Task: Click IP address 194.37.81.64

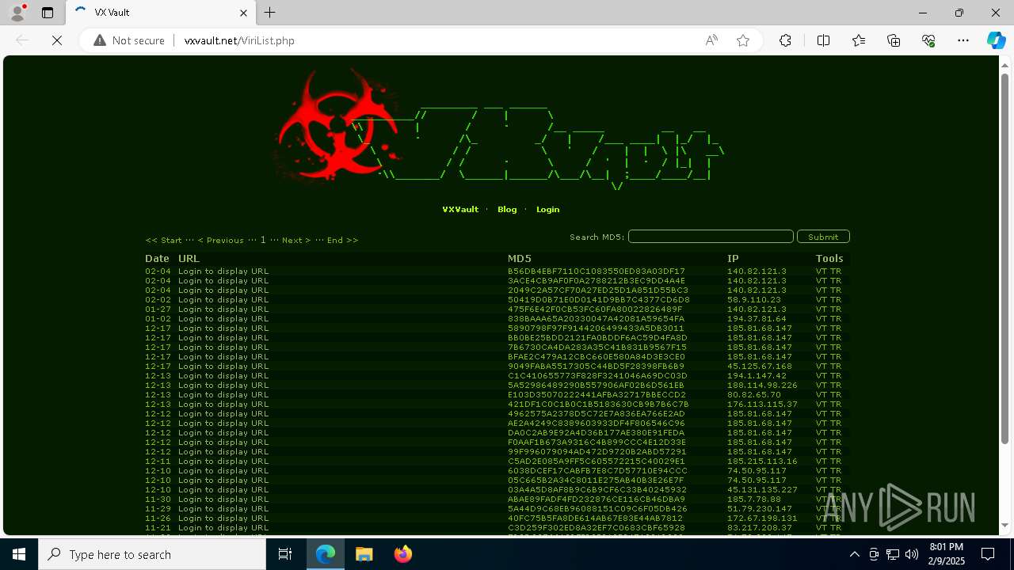Action: (757, 319)
